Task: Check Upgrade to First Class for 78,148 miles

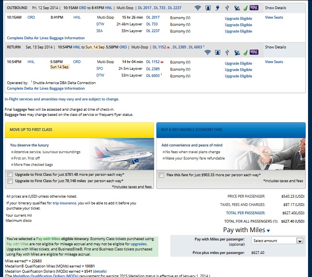Action: click(10, 181)
